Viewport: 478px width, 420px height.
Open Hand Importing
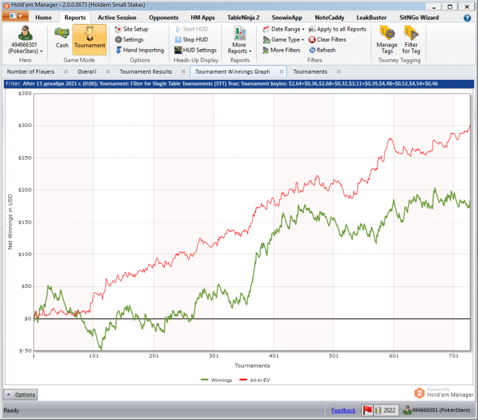click(139, 50)
